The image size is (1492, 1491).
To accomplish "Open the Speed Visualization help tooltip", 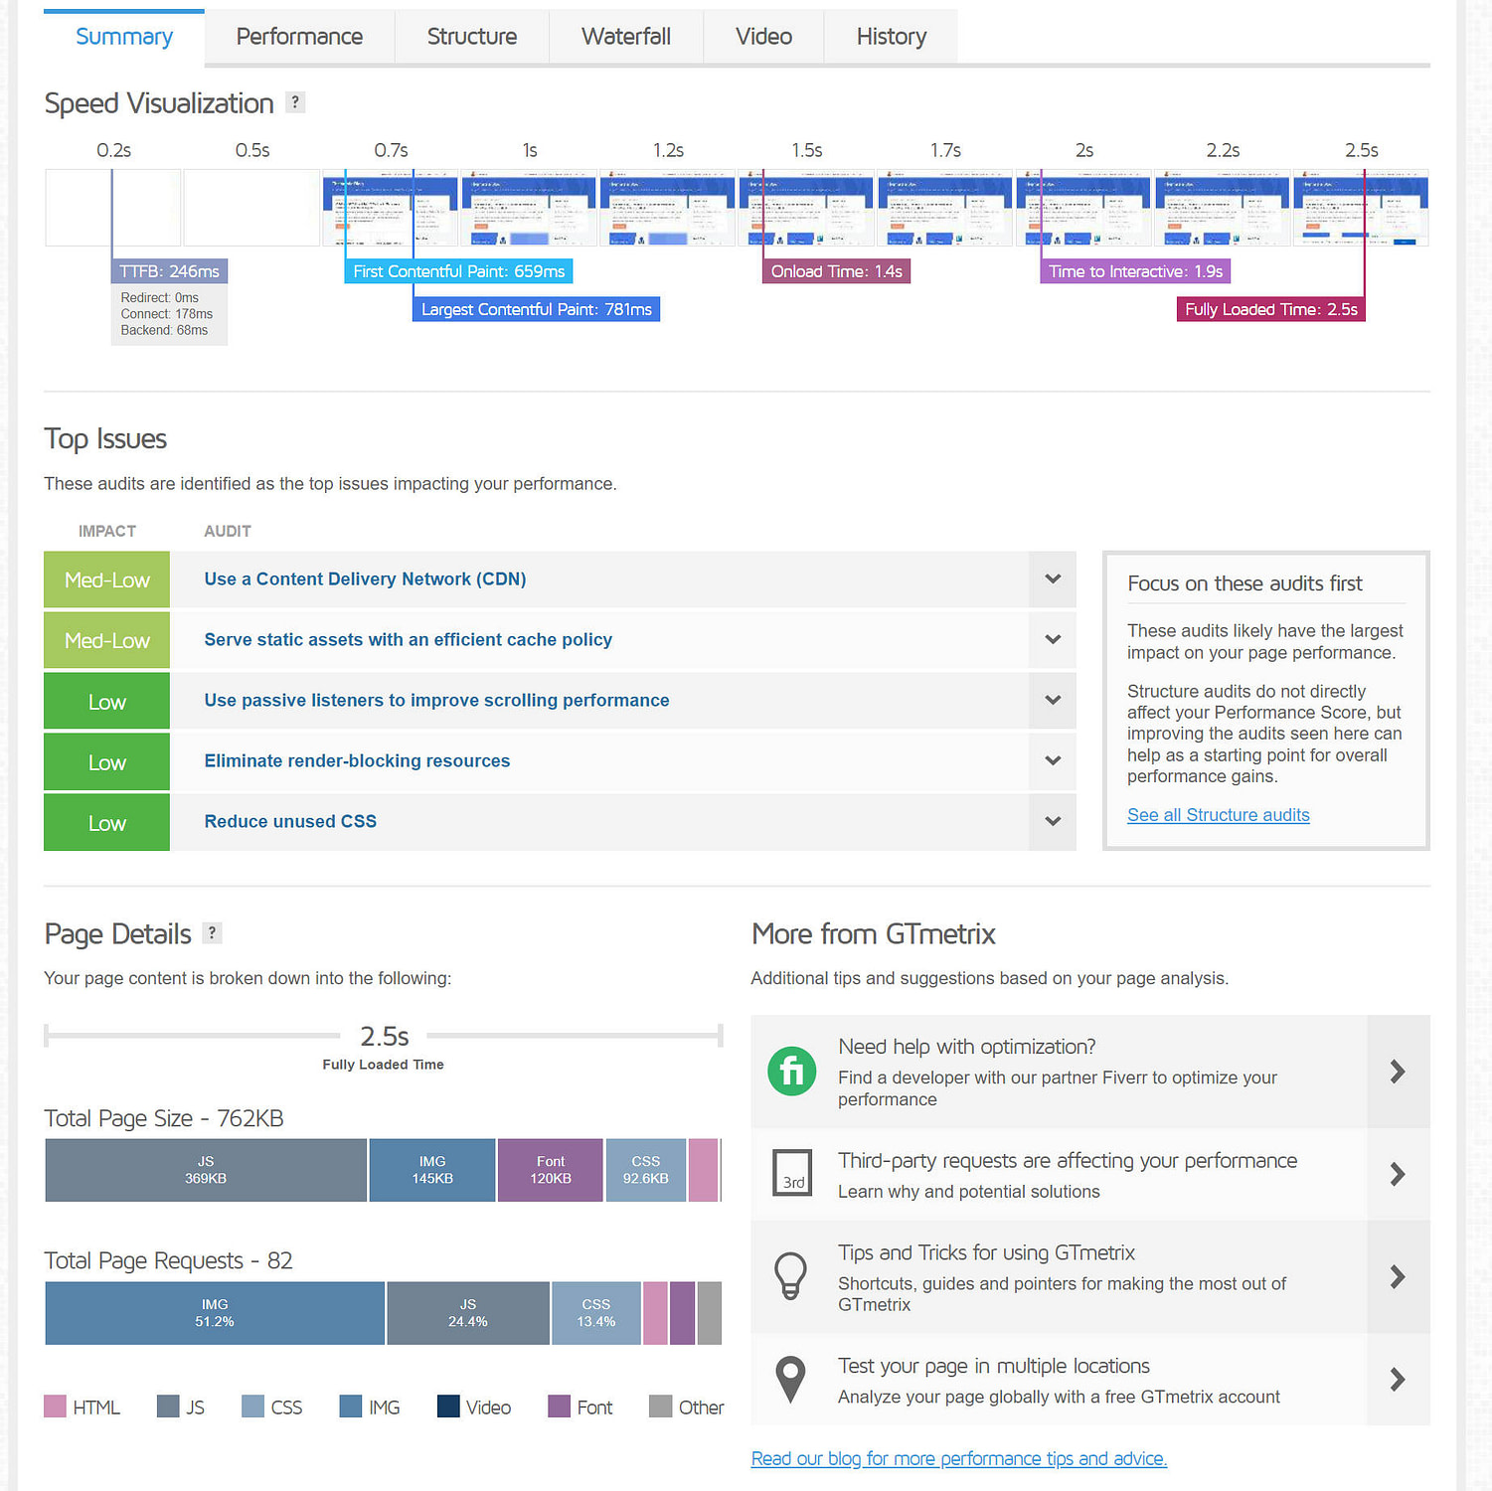I will pos(294,101).
